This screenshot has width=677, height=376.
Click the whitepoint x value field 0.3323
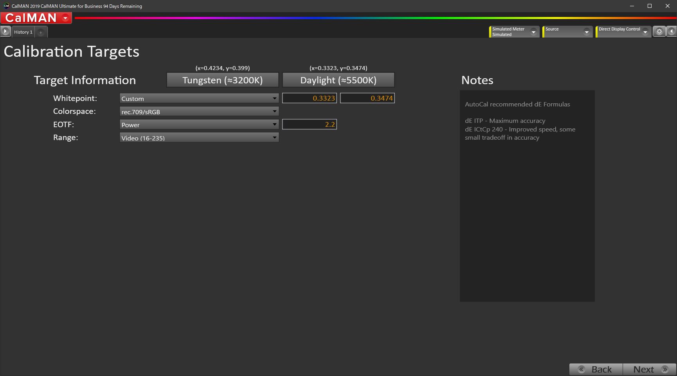310,98
